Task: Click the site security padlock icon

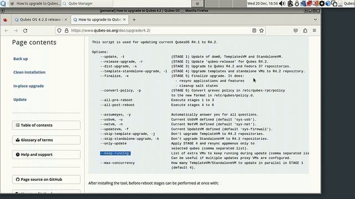Action: coord(67,30)
